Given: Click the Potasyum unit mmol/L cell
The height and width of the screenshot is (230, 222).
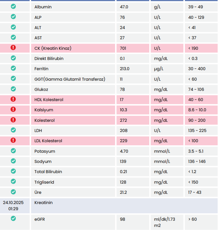Looking at the screenshot, I should (x=162, y=151).
